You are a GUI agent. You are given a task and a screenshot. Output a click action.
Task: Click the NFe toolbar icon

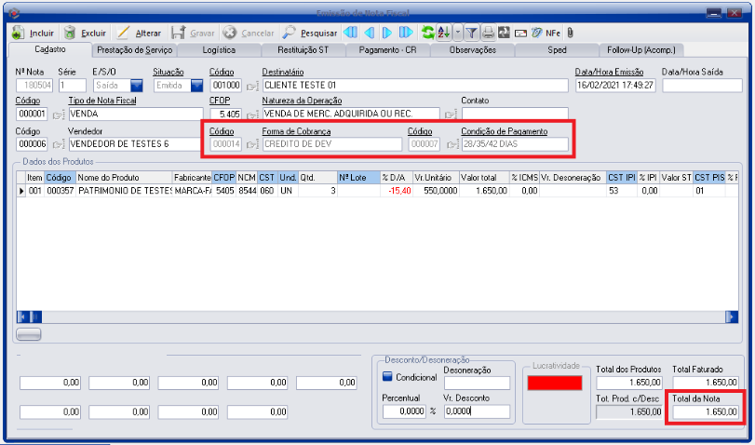click(x=551, y=33)
